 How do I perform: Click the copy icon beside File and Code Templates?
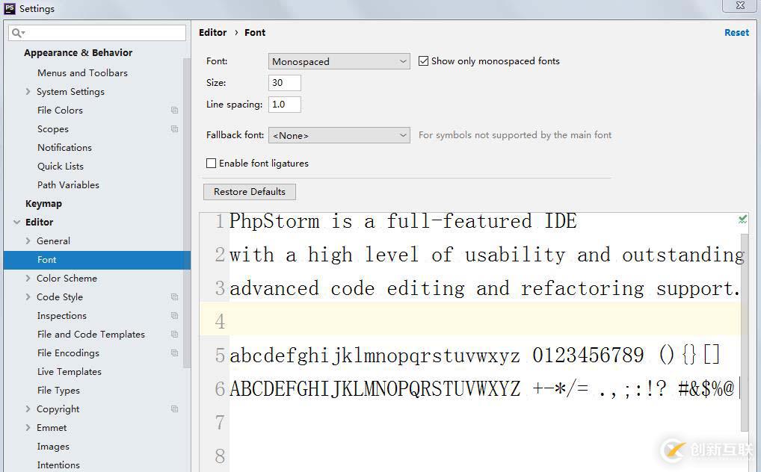coord(175,335)
